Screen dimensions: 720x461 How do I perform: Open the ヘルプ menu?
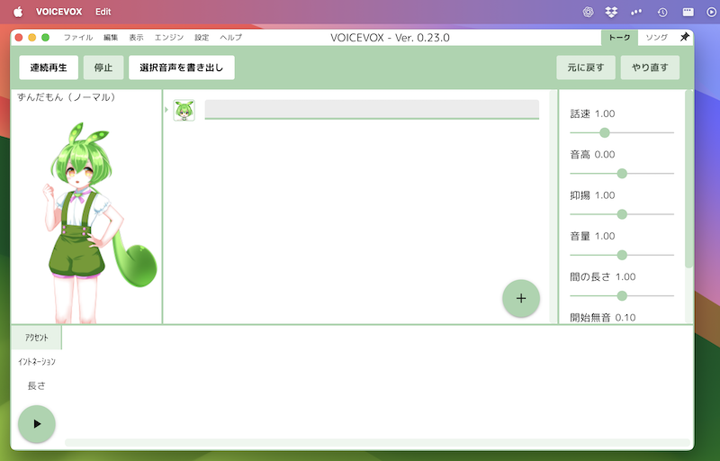[x=230, y=38]
